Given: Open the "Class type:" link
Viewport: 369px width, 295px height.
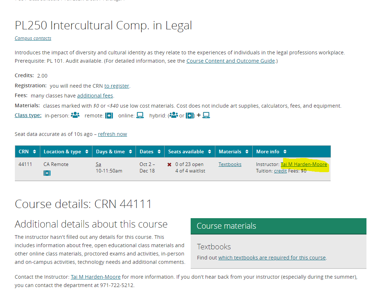Looking at the screenshot, I should (x=28, y=115).
